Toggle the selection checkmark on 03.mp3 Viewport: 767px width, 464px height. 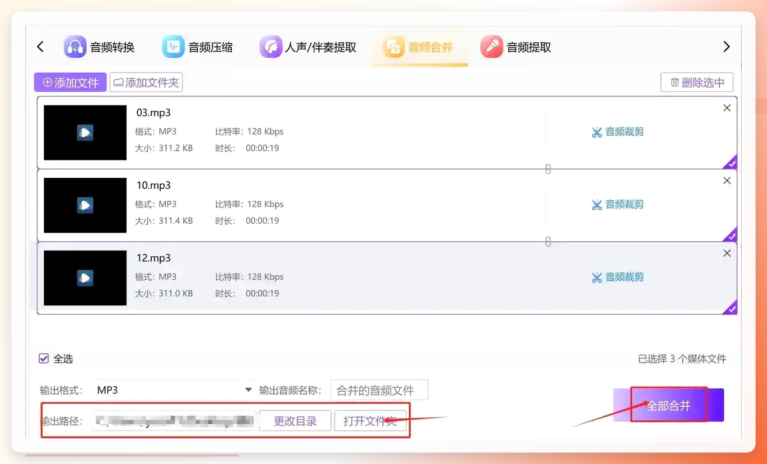[x=731, y=163]
